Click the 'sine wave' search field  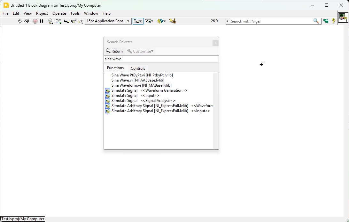[x=161, y=59]
